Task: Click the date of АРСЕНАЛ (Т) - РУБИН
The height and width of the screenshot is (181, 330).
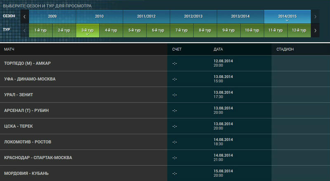Action: (x=223, y=110)
